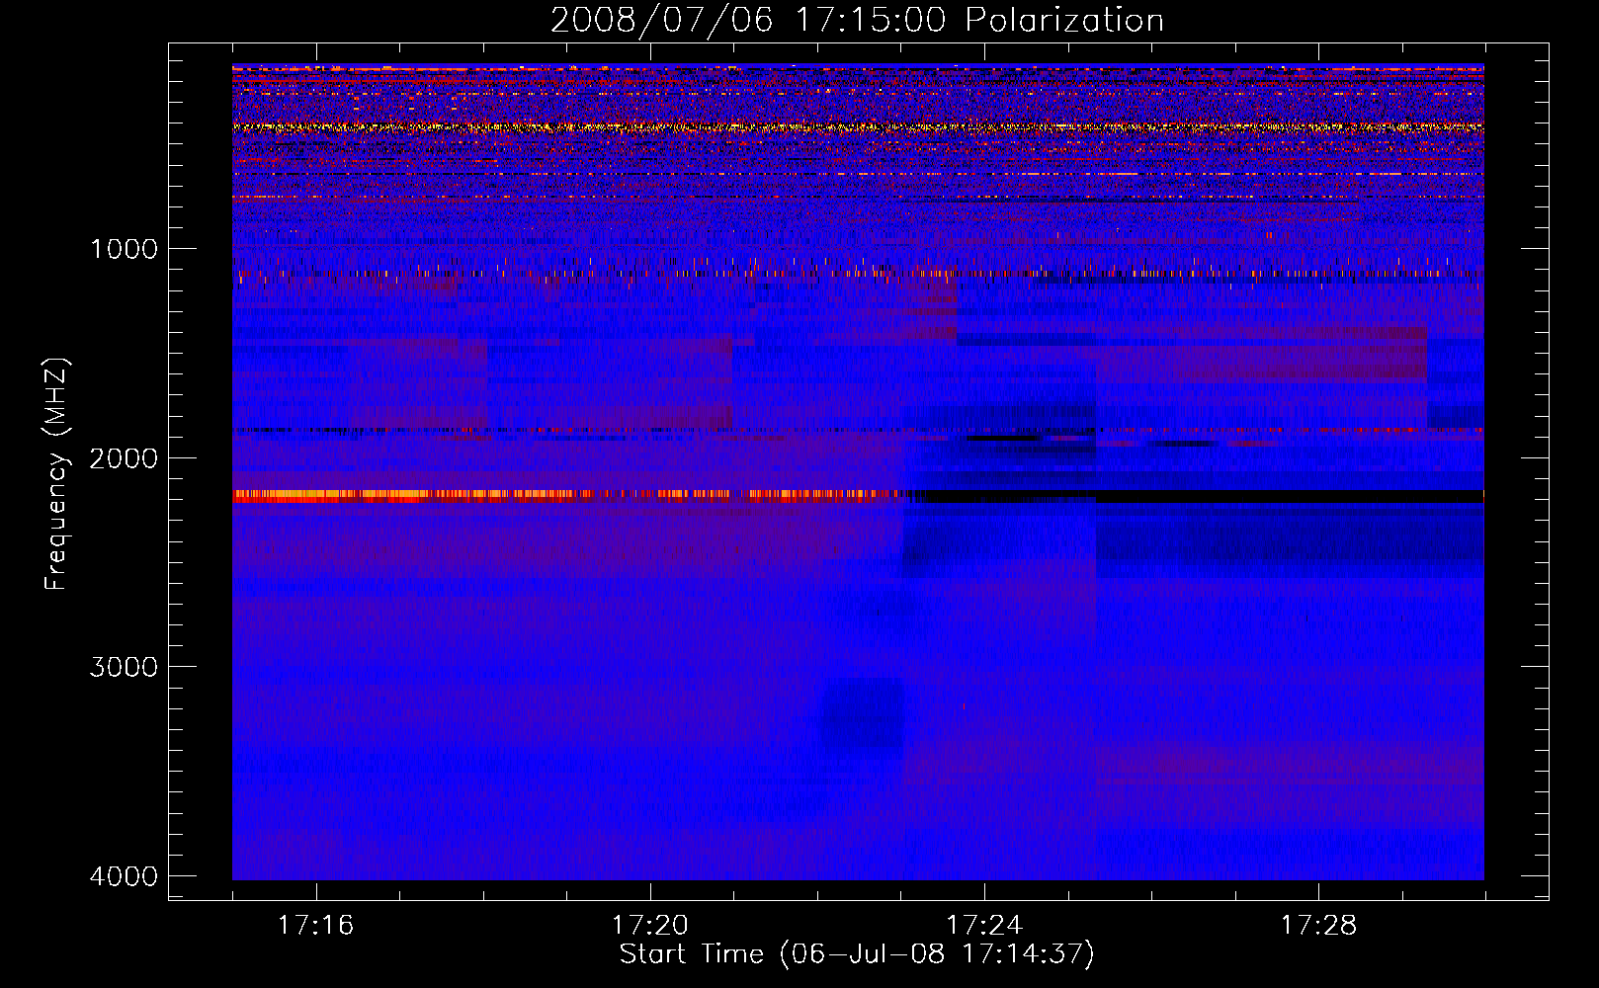This screenshot has width=1599, height=988.
Task: Click the 17:20 time tick label
Action: coord(650,926)
